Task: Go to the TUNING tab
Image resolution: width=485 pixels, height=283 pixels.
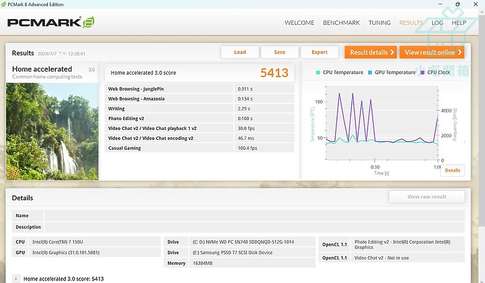Action: point(379,23)
